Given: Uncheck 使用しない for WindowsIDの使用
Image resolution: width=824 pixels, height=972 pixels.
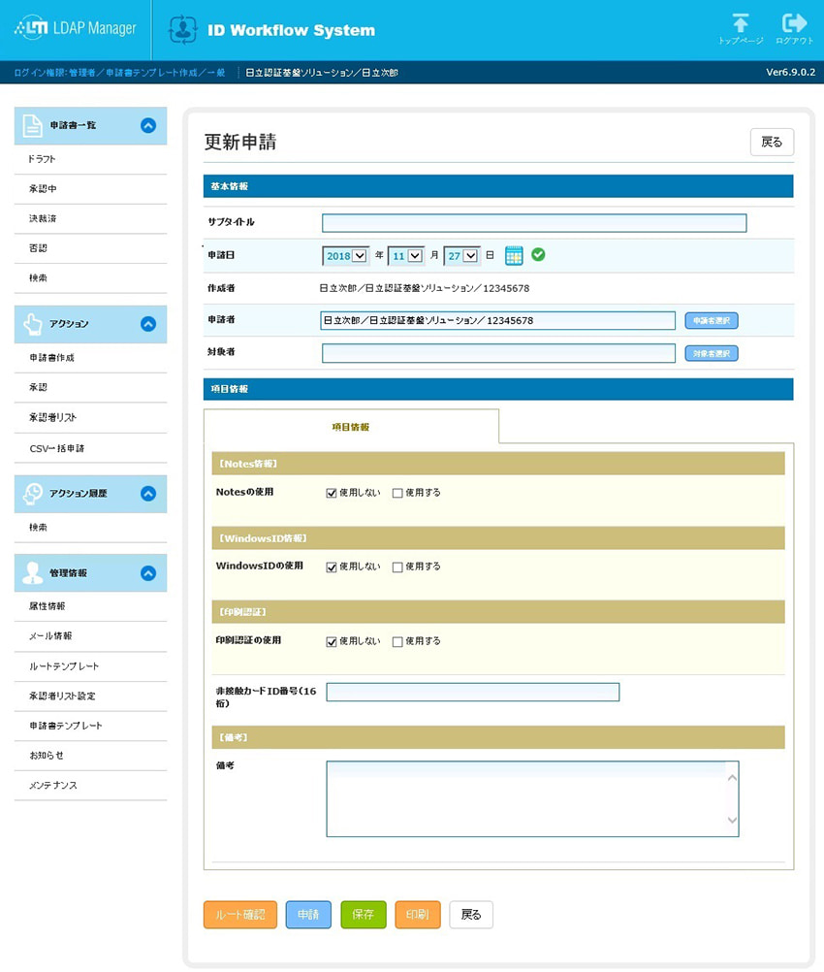Looking at the screenshot, I should click(332, 567).
